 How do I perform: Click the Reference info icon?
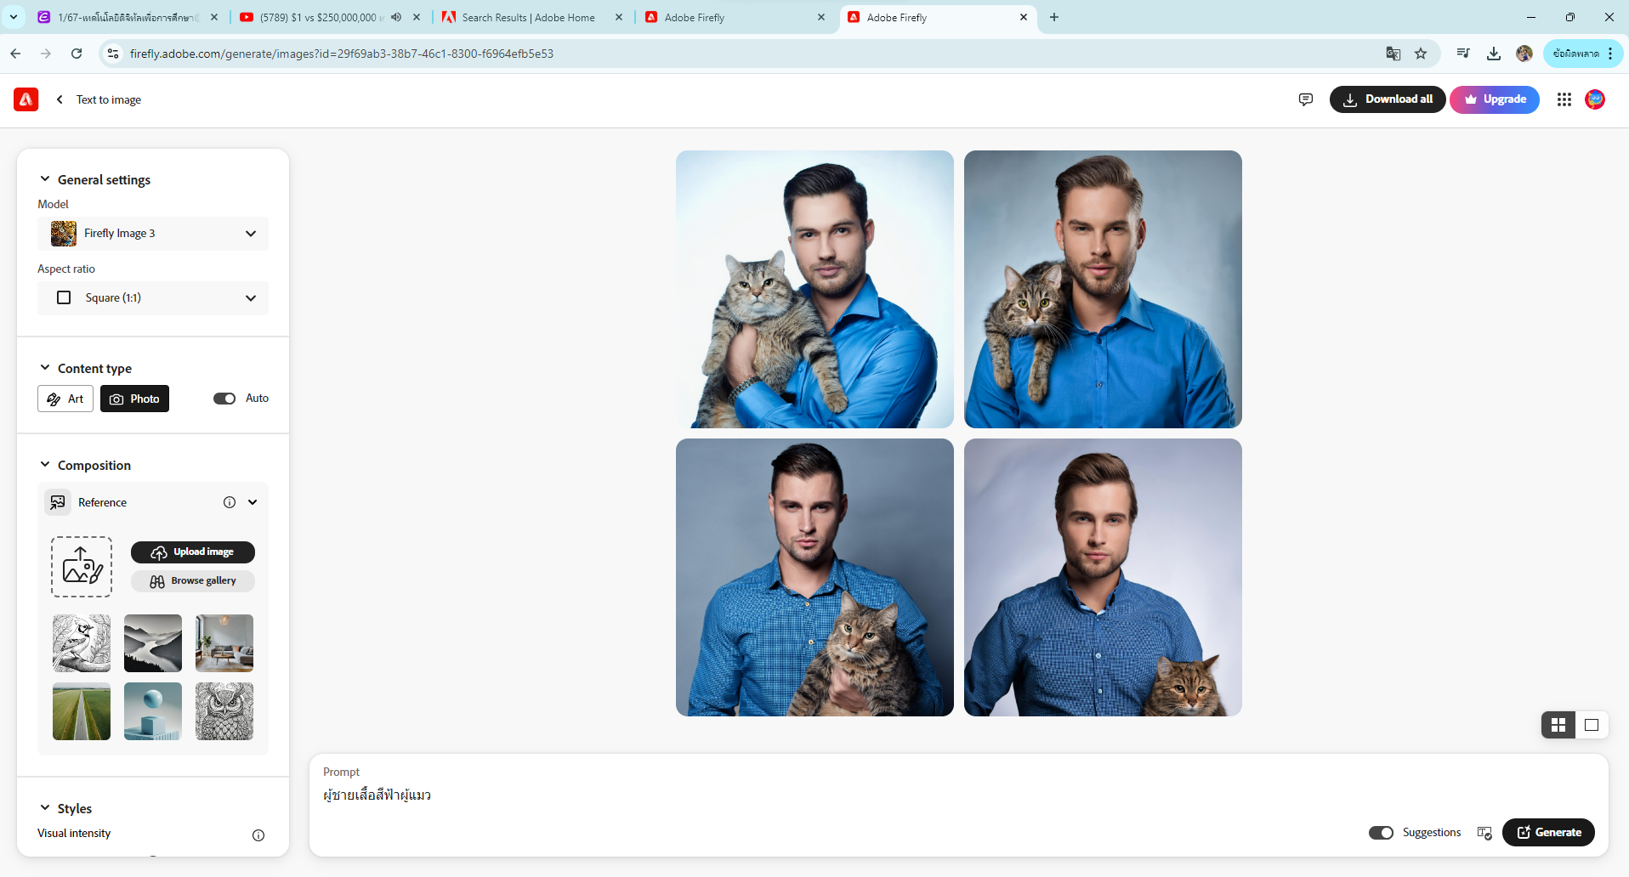coord(230,502)
